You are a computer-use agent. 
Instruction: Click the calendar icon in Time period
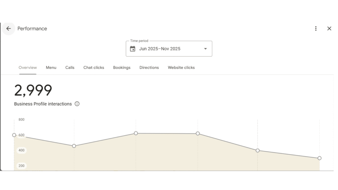[x=133, y=49]
